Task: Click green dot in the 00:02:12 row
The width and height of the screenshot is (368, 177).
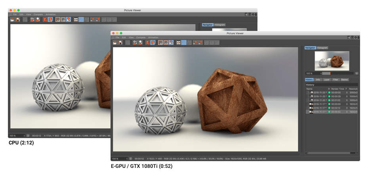Action: 329,108
